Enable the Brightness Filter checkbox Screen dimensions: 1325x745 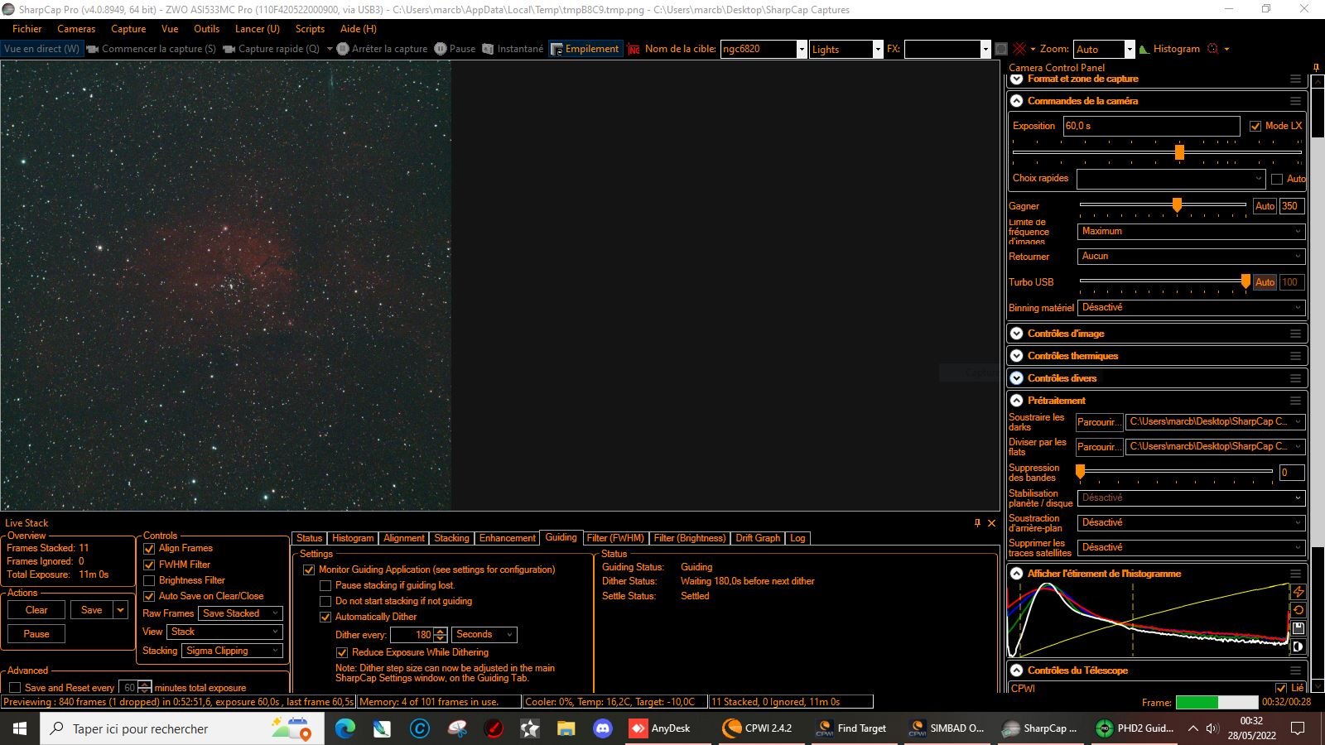pyautogui.click(x=149, y=580)
